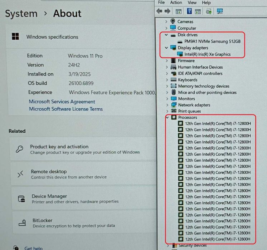This screenshot has width=267, height=250.
Task: Open the View menu
Action: coord(192,3)
